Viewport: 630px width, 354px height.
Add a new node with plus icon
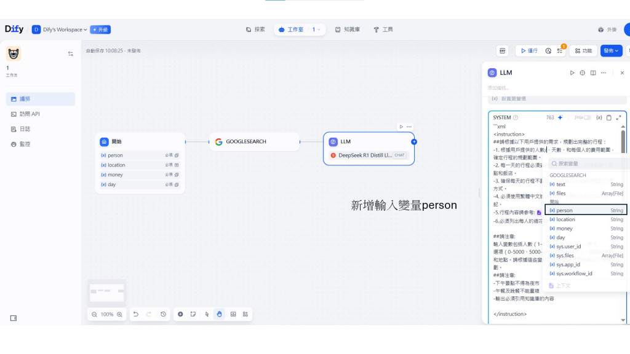(180, 314)
